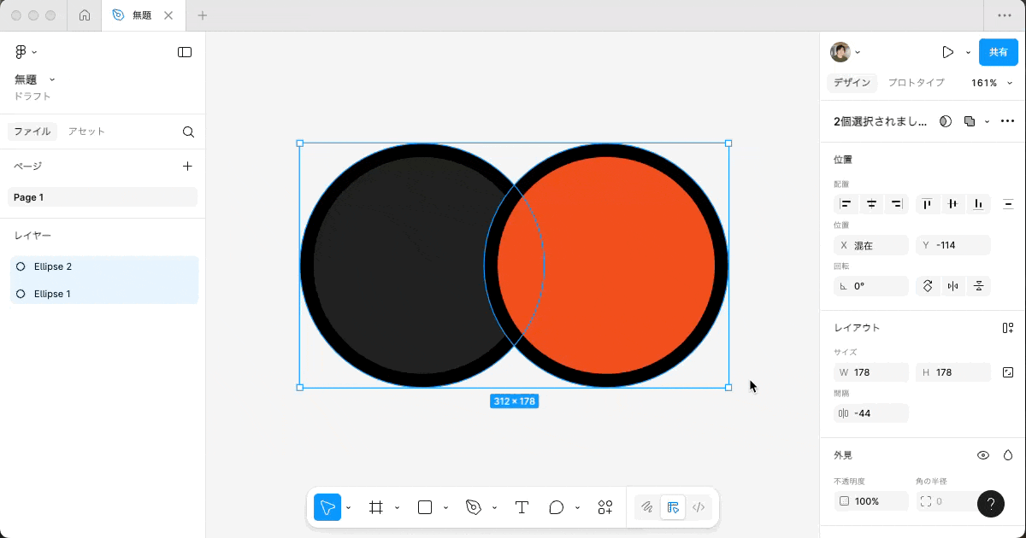Toggle Dev Mode in the toolbar

tap(699, 506)
